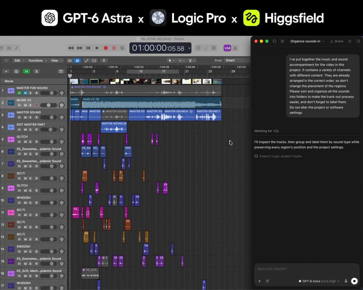The height and width of the screenshot is (290, 363).
Task: Click the volume slider on MASTER FOR SOUND
Action: (48, 93)
